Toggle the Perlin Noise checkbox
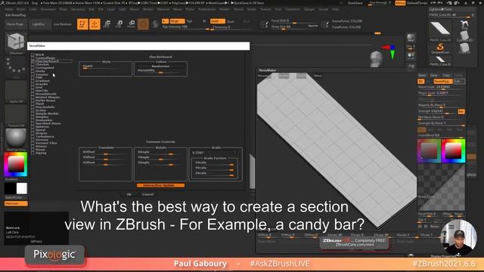Image resolution: width=484 pixels, height=272 pixels. click(33, 100)
